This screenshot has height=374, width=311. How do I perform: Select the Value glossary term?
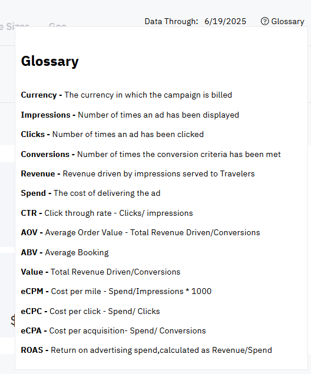[x=32, y=272]
